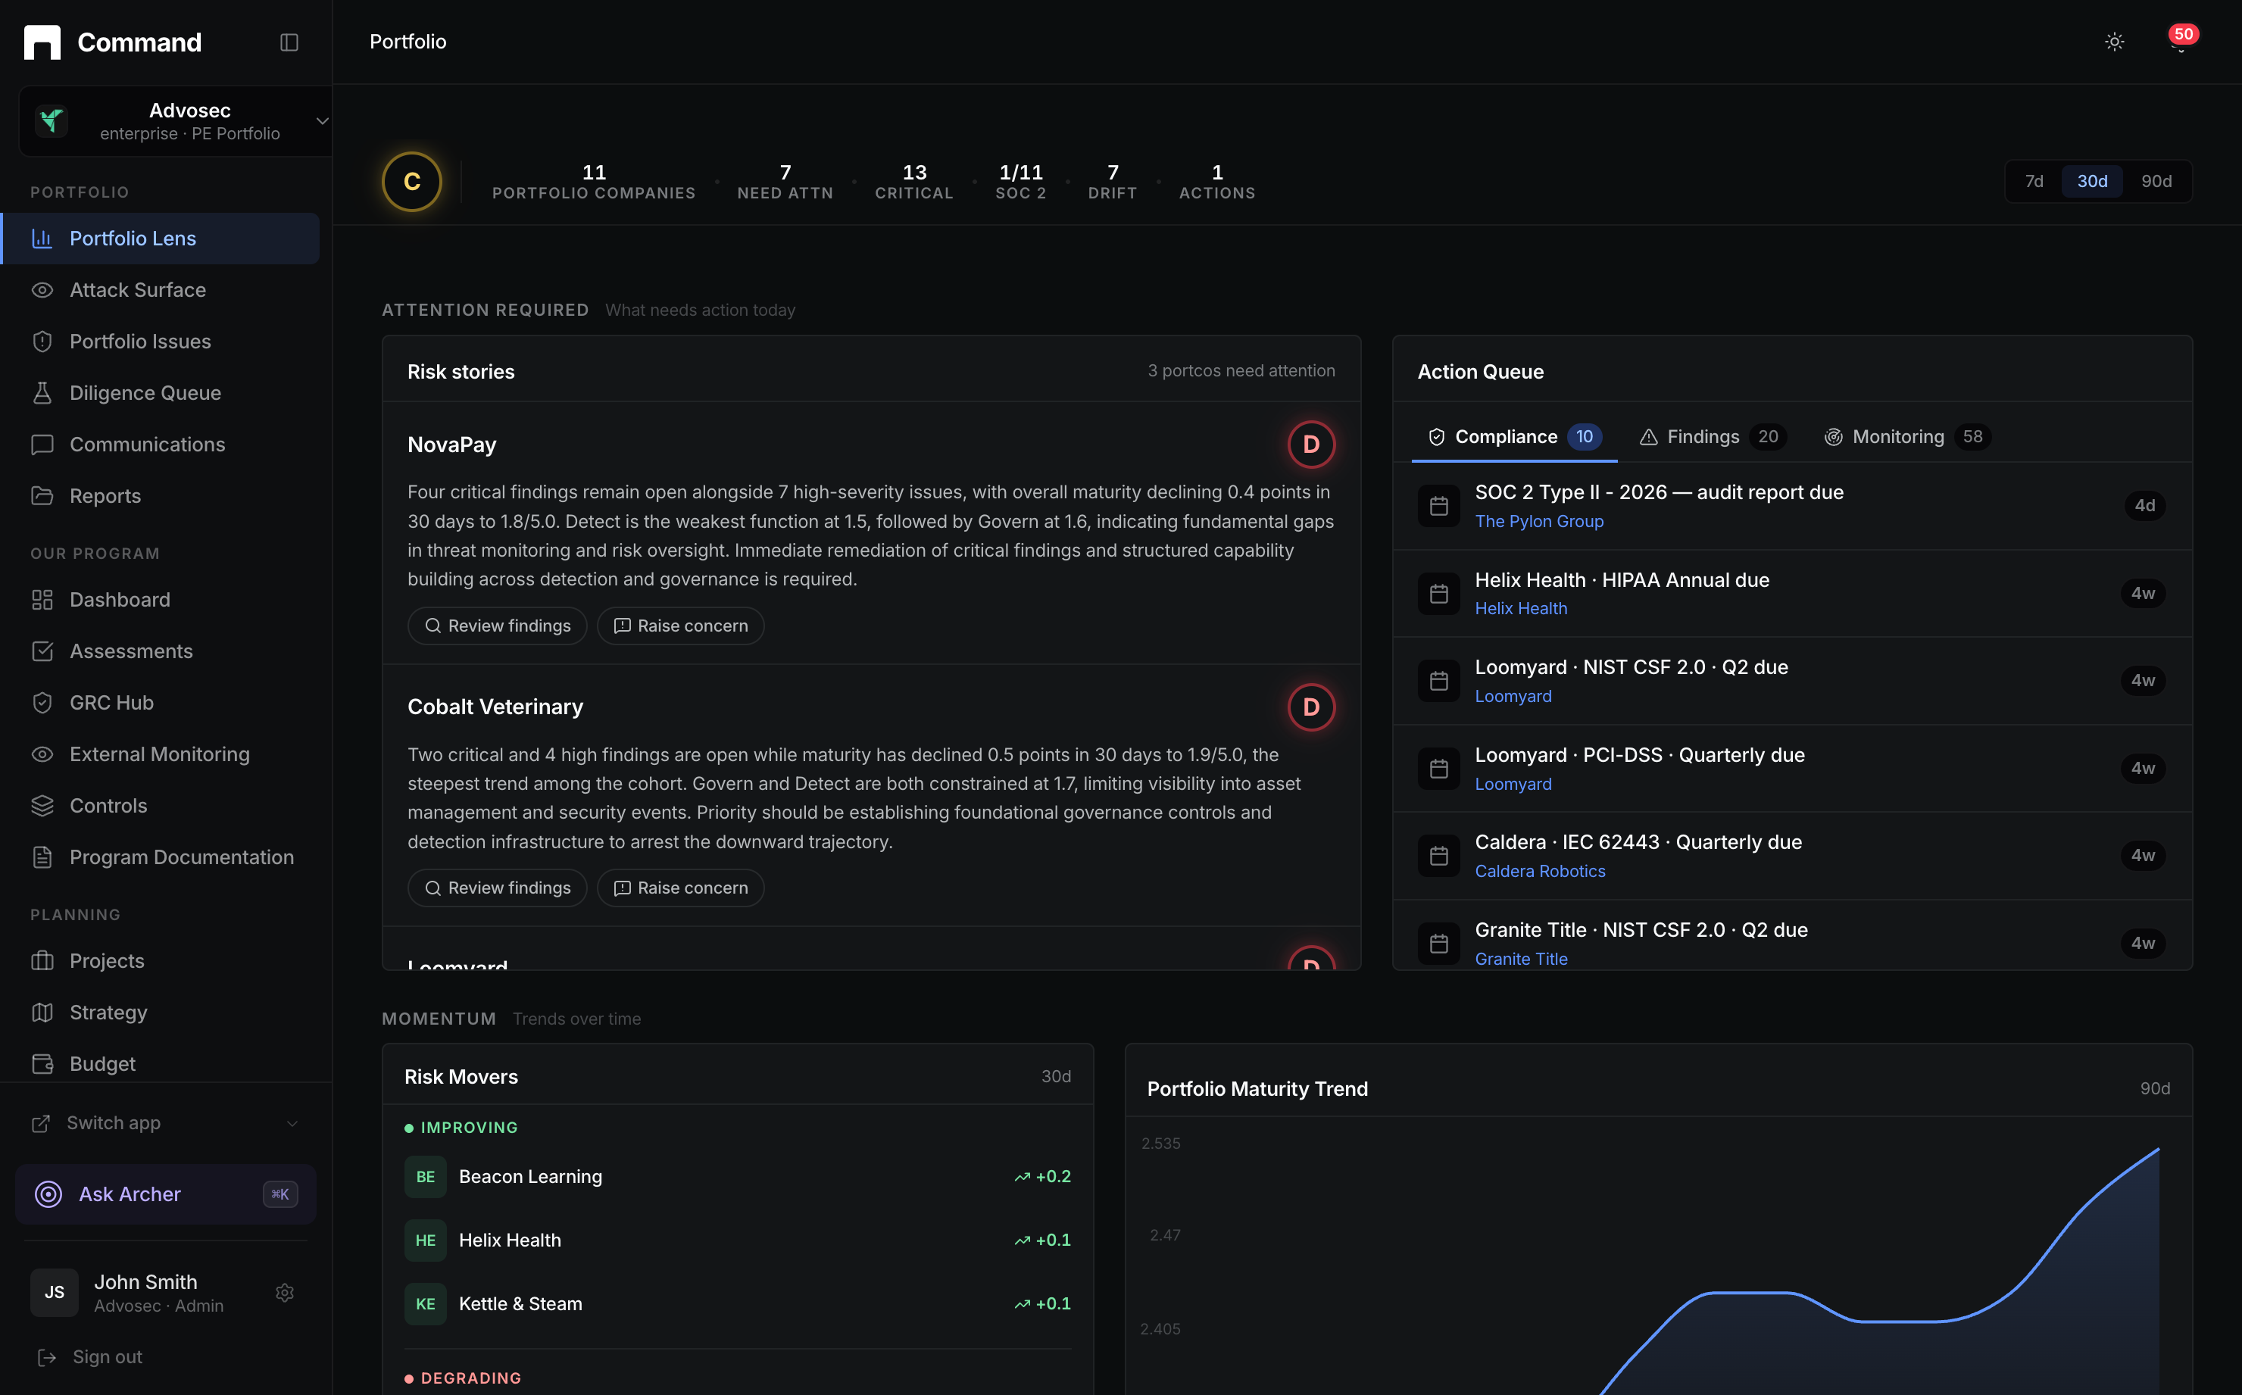Click calendar icon for Caldera IEC 62443 item
The width and height of the screenshot is (2242, 1395).
[x=1438, y=857]
